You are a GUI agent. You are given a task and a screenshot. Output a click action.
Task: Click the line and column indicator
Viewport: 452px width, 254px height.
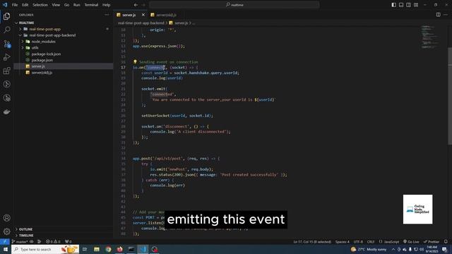click(312, 241)
